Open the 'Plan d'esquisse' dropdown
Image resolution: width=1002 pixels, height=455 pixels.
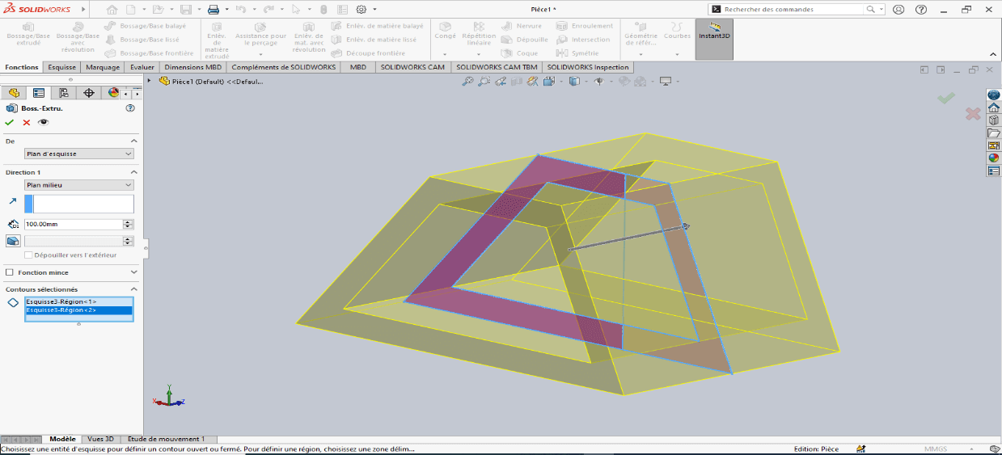[x=79, y=154]
